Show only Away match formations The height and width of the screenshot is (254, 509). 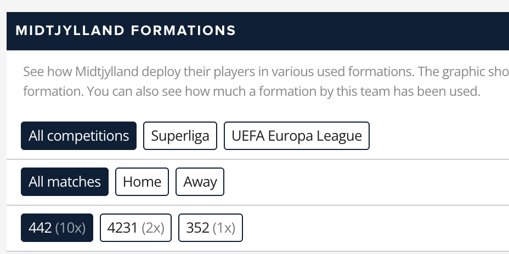(x=200, y=182)
